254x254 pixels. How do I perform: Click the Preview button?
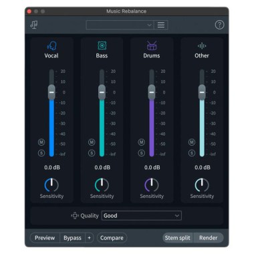[45, 238]
